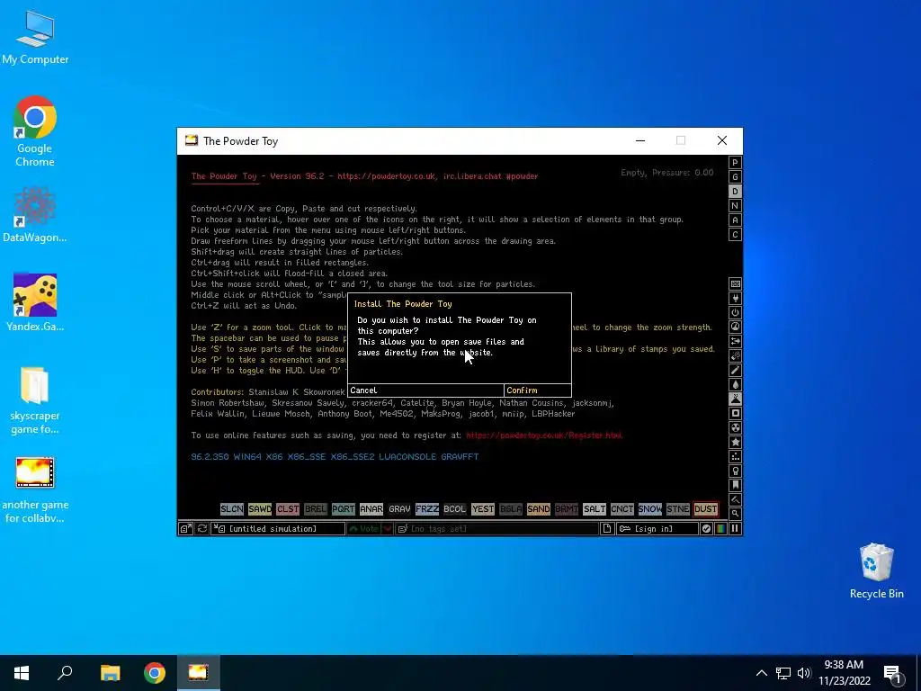
Task: Toggle the D decorations option
Action: click(x=736, y=192)
